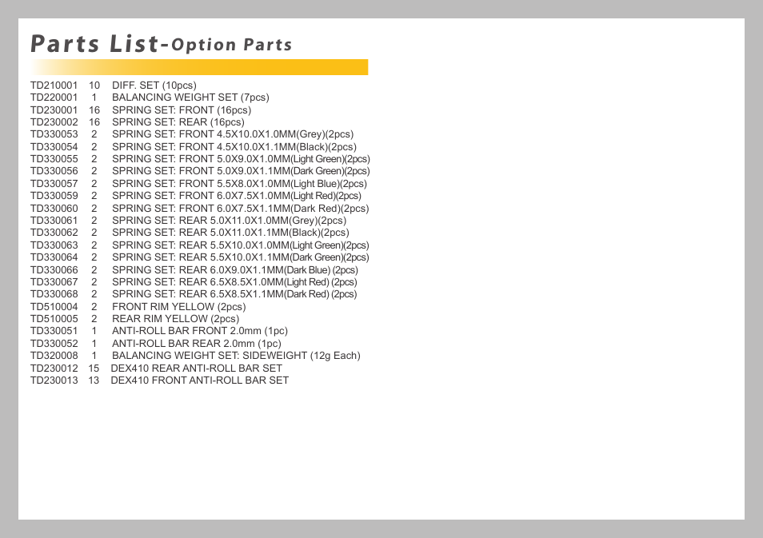Select part number TD510005
Image resolution: width=763 pixels, height=538 pixels.
54,319
